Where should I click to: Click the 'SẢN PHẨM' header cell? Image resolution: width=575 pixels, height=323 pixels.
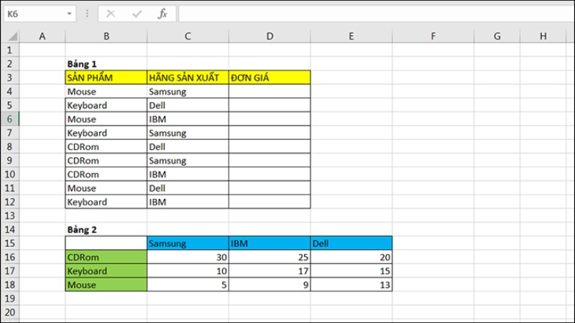[x=106, y=78]
